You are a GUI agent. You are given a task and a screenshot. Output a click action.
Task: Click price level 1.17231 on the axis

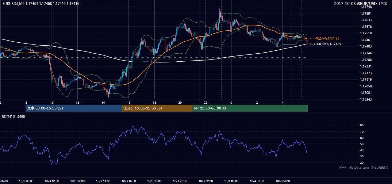(x=366, y=66)
